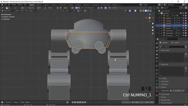Open the Physics properties tab
Image resolution: width=188 pixels, height=106 pixels.
coord(157,80)
